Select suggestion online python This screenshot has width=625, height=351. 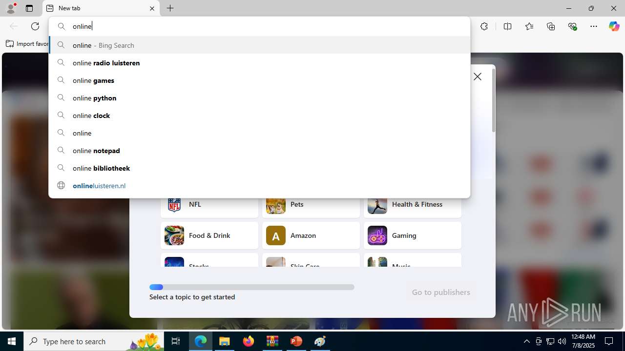click(259, 98)
